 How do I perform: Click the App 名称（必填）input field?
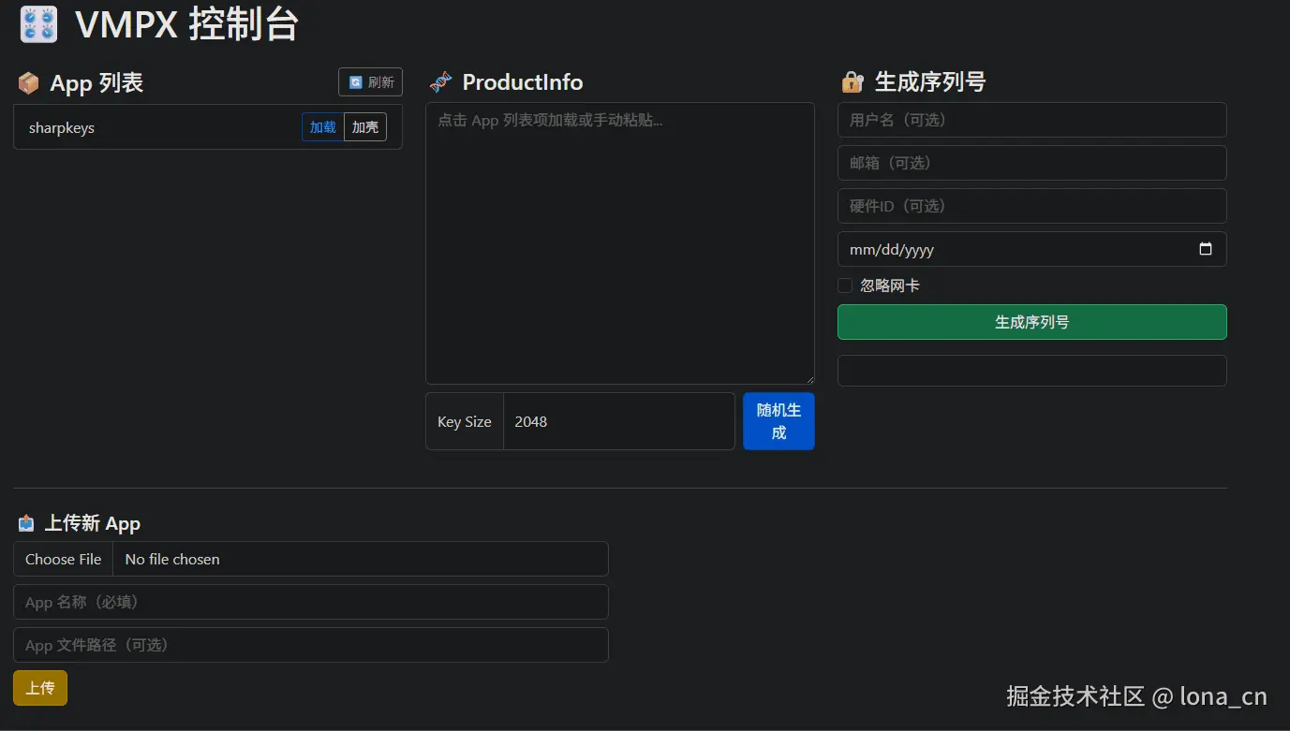311,602
